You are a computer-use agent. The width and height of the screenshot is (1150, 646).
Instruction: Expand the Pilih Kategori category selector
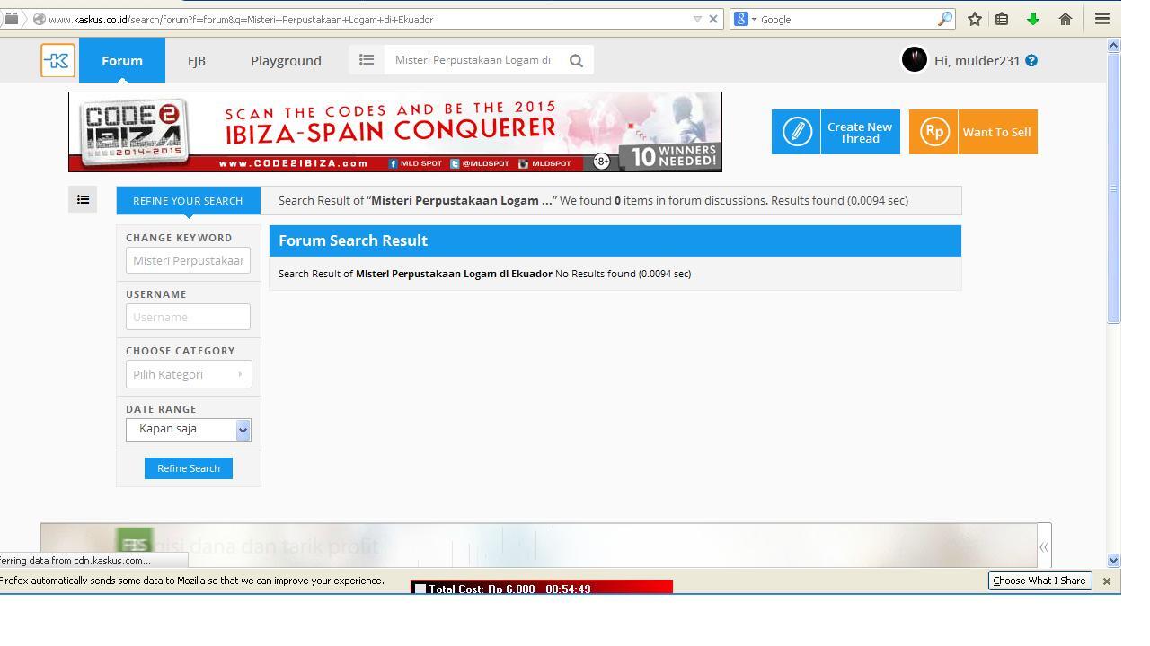[x=189, y=374]
